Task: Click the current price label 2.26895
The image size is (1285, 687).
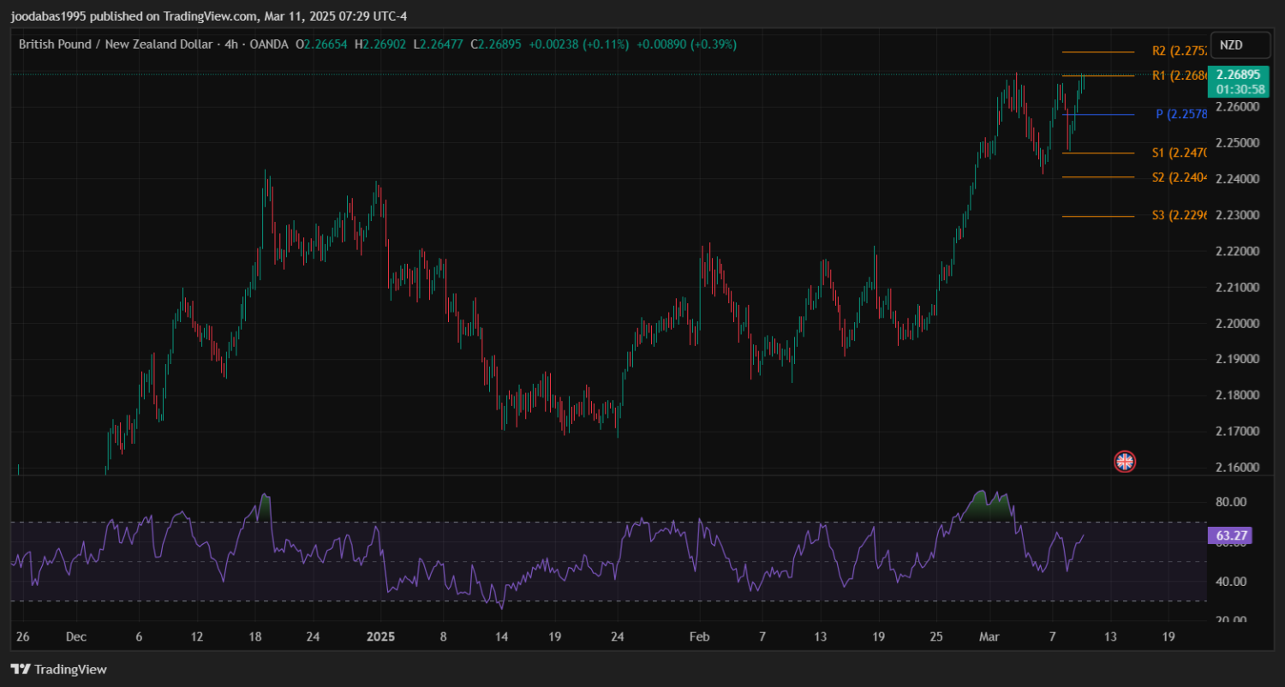Action: (x=1237, y=74)
